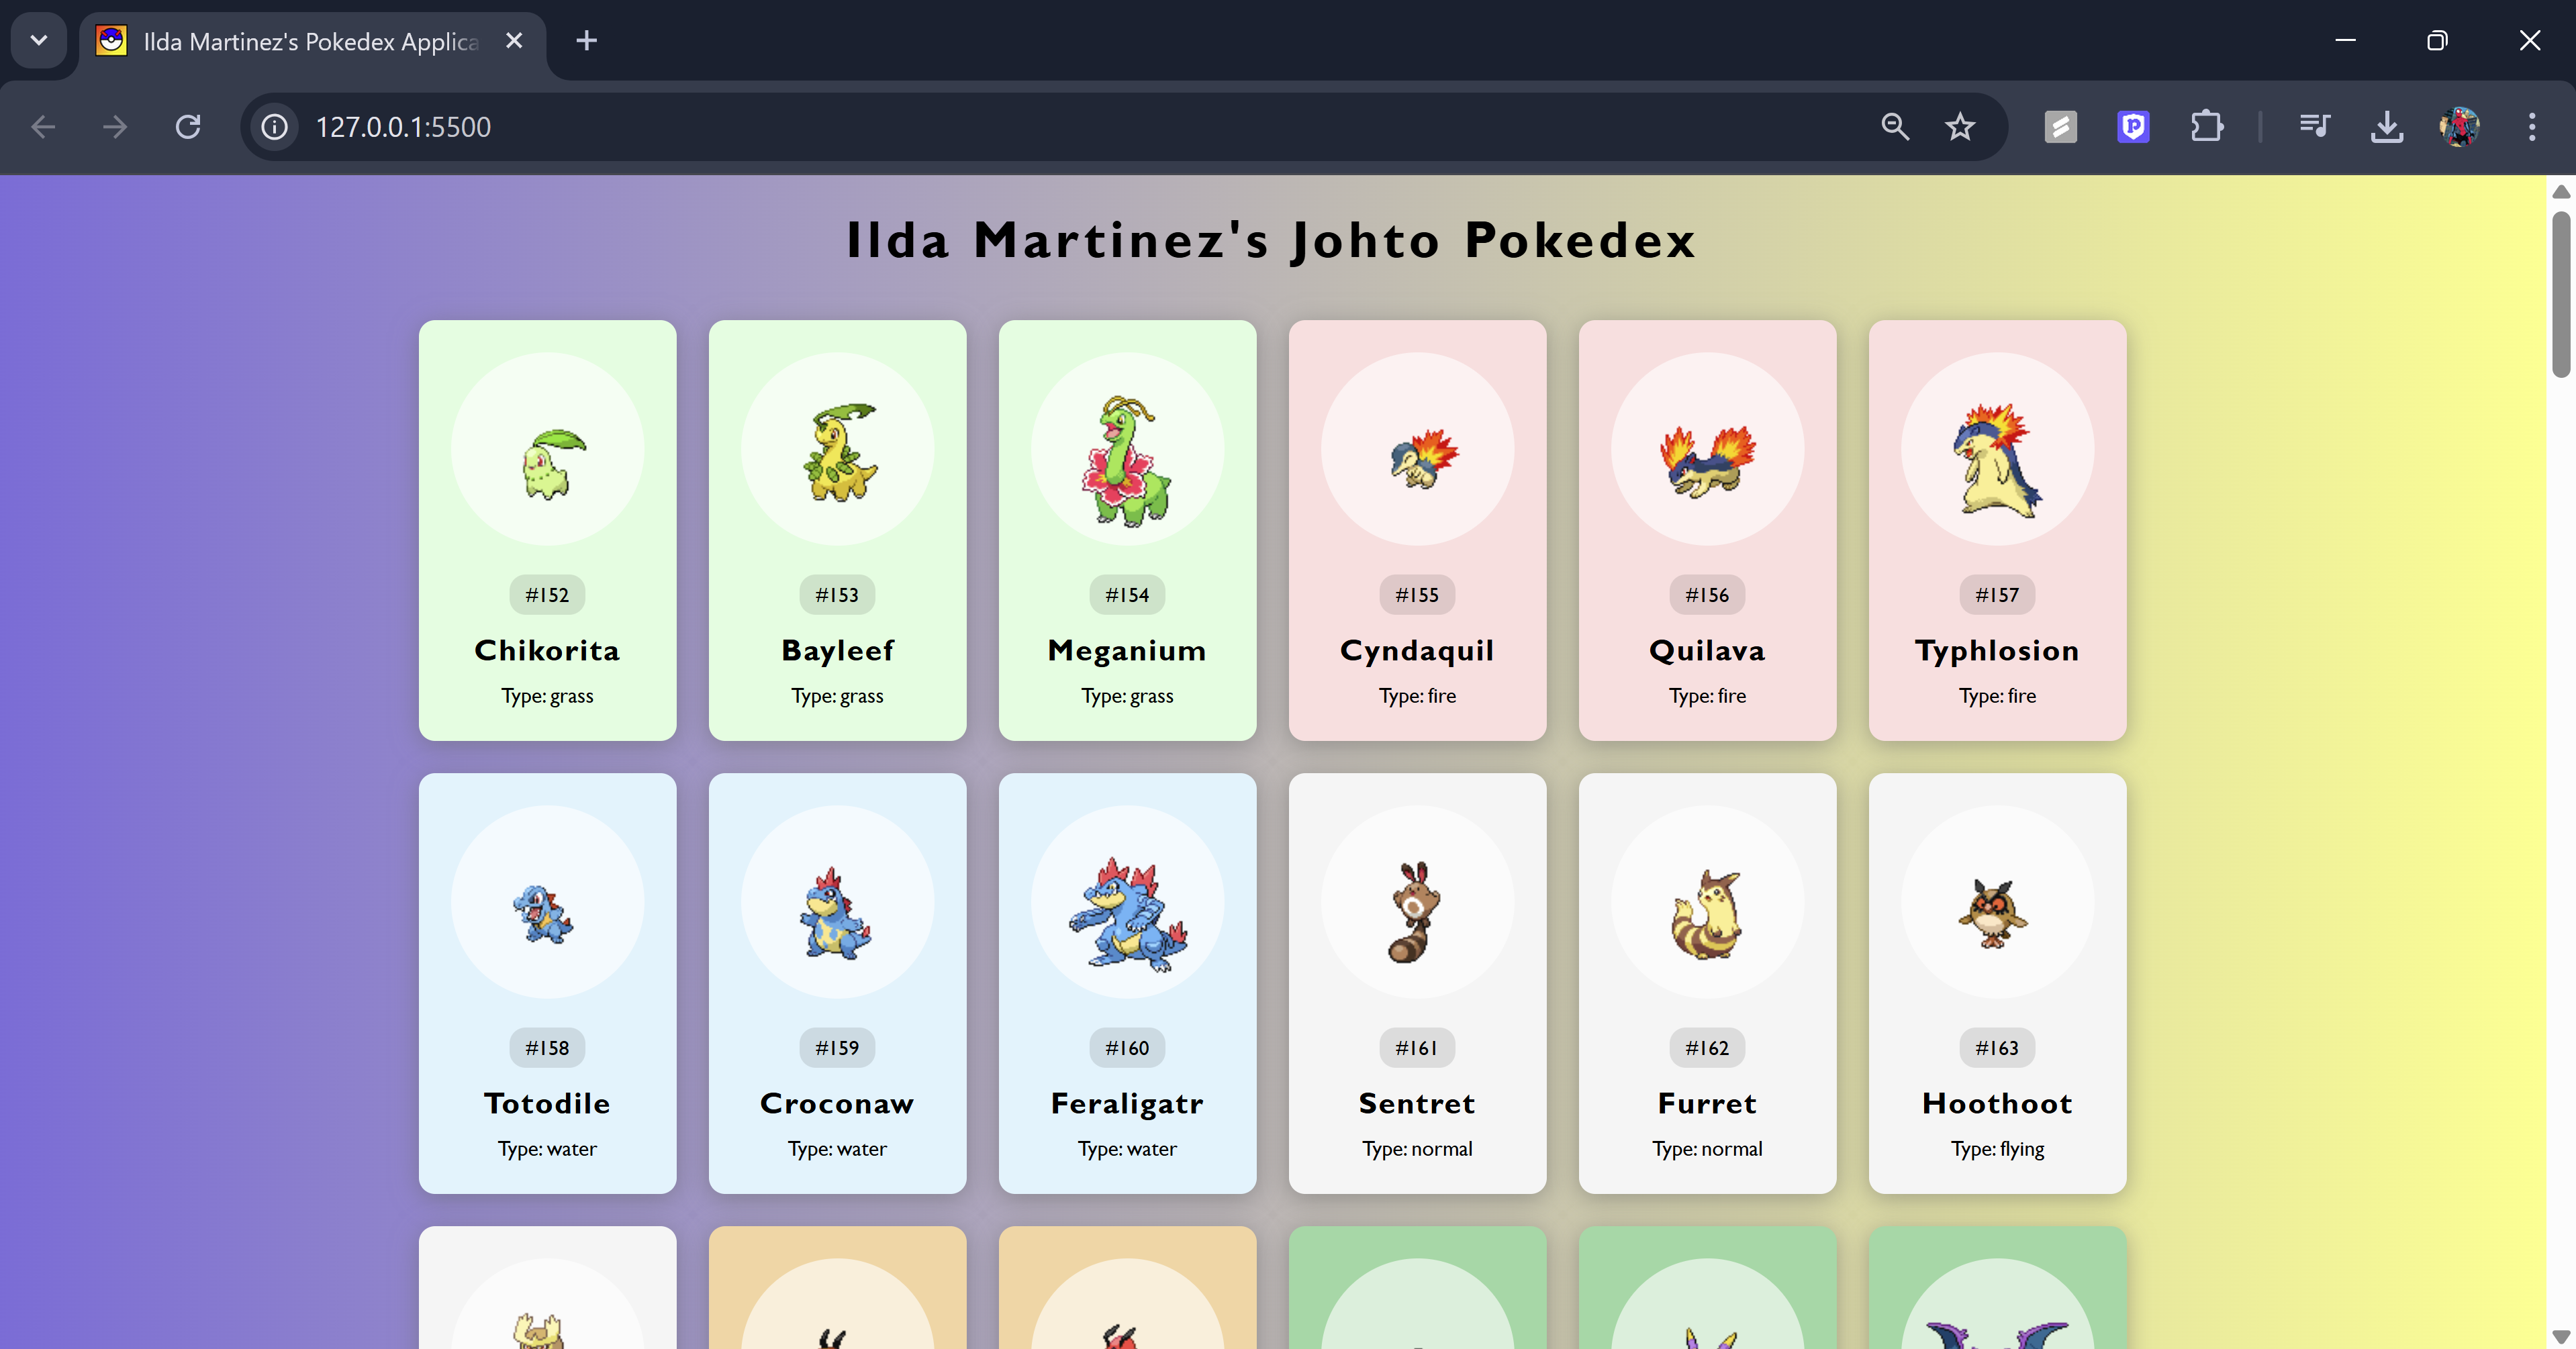The width and height of the screenshot is (2576, 1349).
Task: Open the site information icon
Action: click(275, 127)
